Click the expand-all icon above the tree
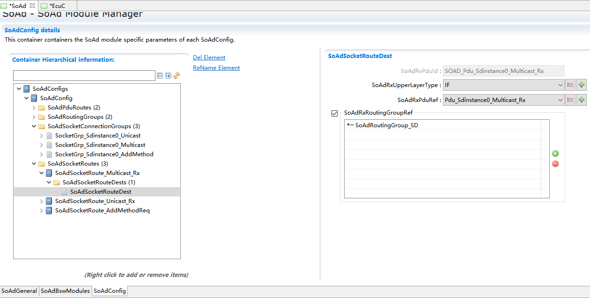The height and width of the screenshot is (298, 590). pyautogui.click(x=168, y=76)
